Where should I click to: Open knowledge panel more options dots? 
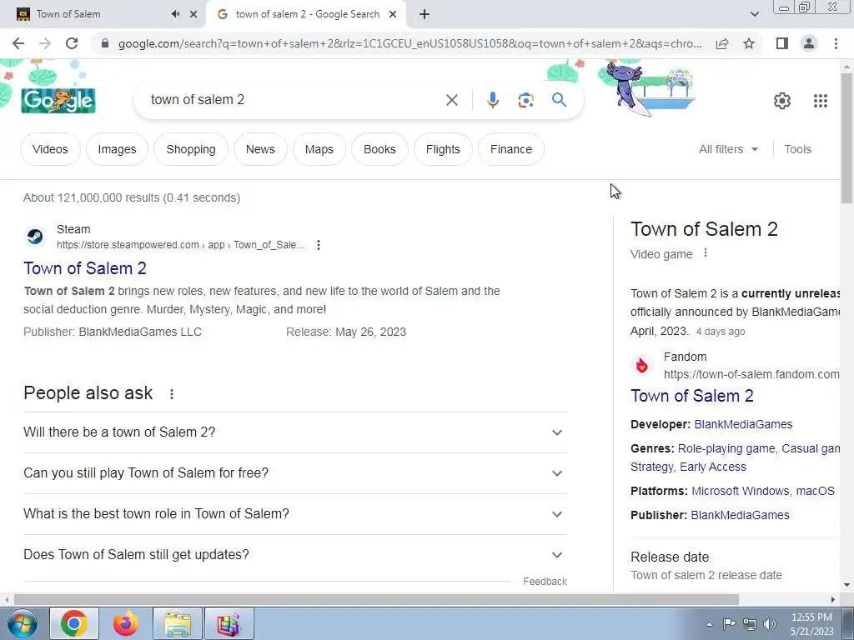[706, 253]
